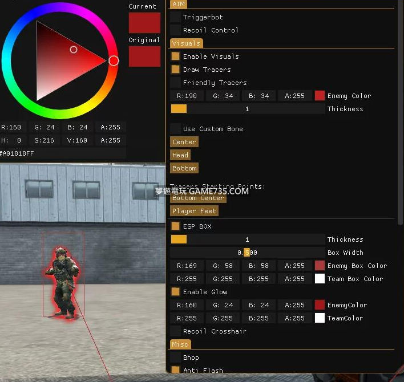The height and width of the screenshot is (382, 404).
Task: Select the Head bone button
Action: pyautogui.click(x=180, y=155)
